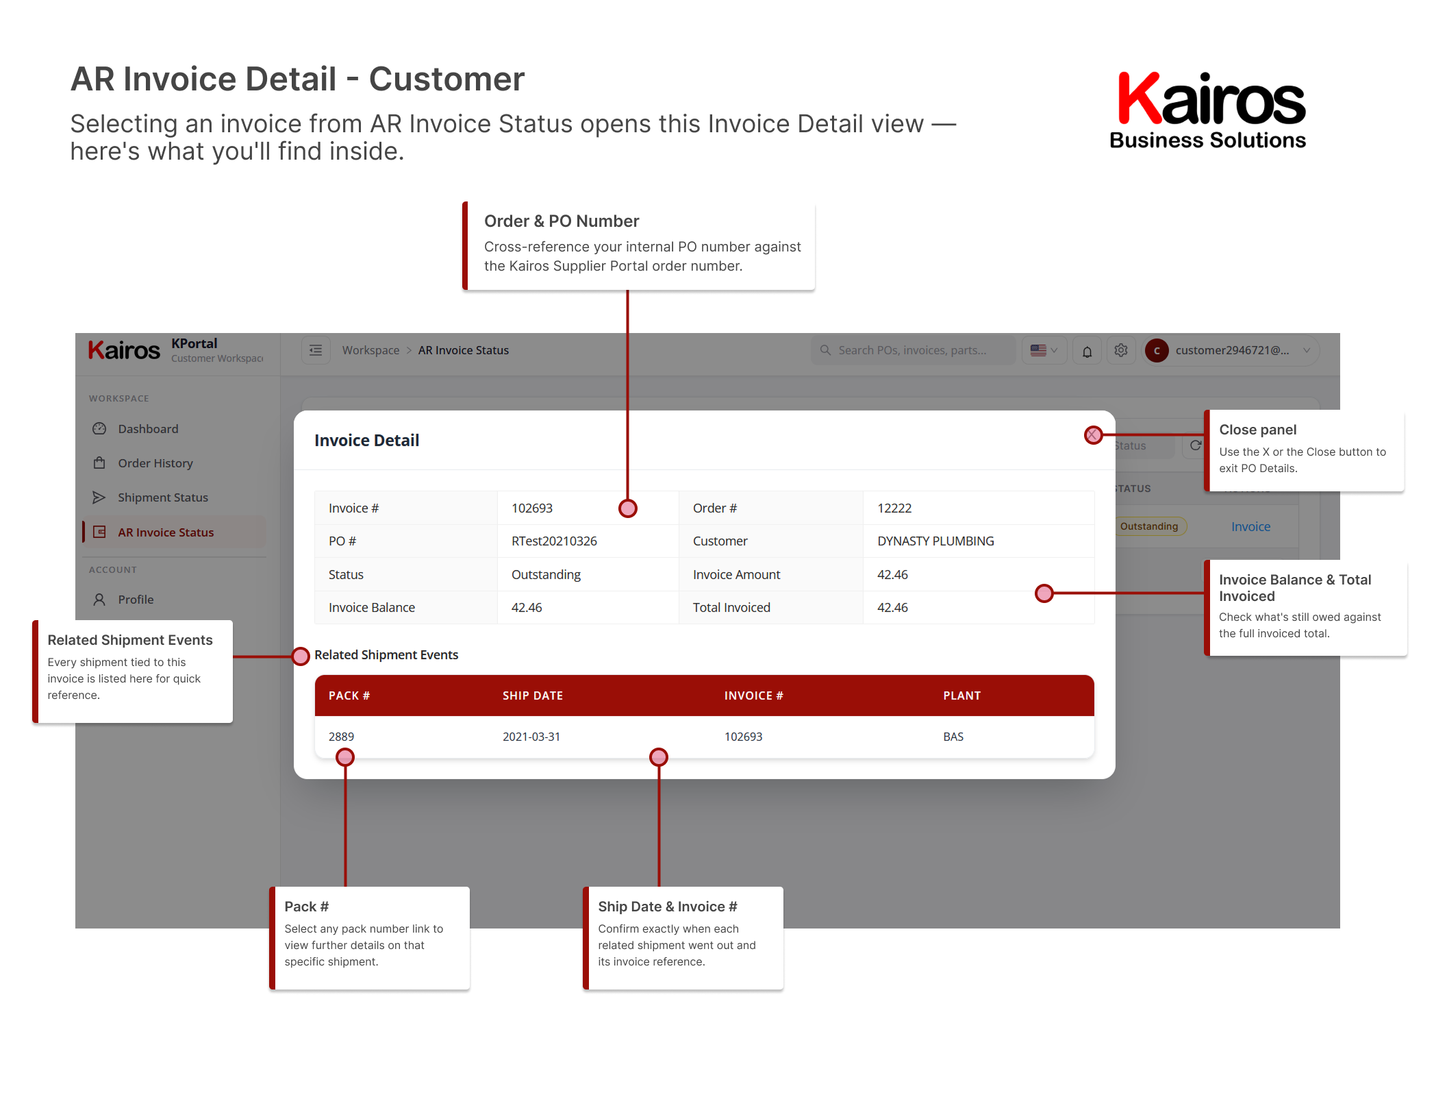
Task: Click the Kairos logo in sidebar
Action: pyautogui.click(x=124, y=350)
